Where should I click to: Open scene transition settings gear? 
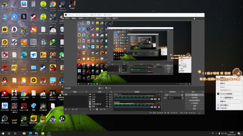pos(182,95)
